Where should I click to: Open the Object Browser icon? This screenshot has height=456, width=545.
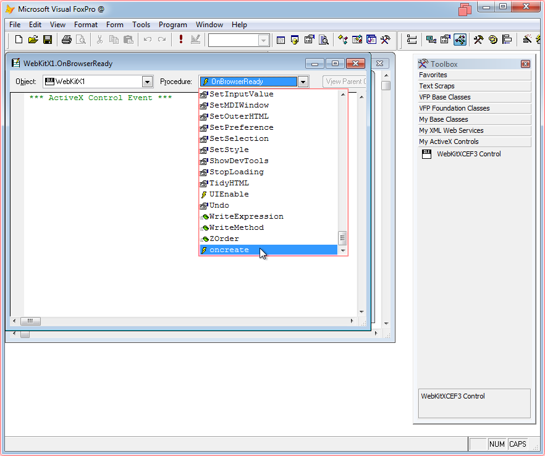pyautogui.click(x=357, y=40)
